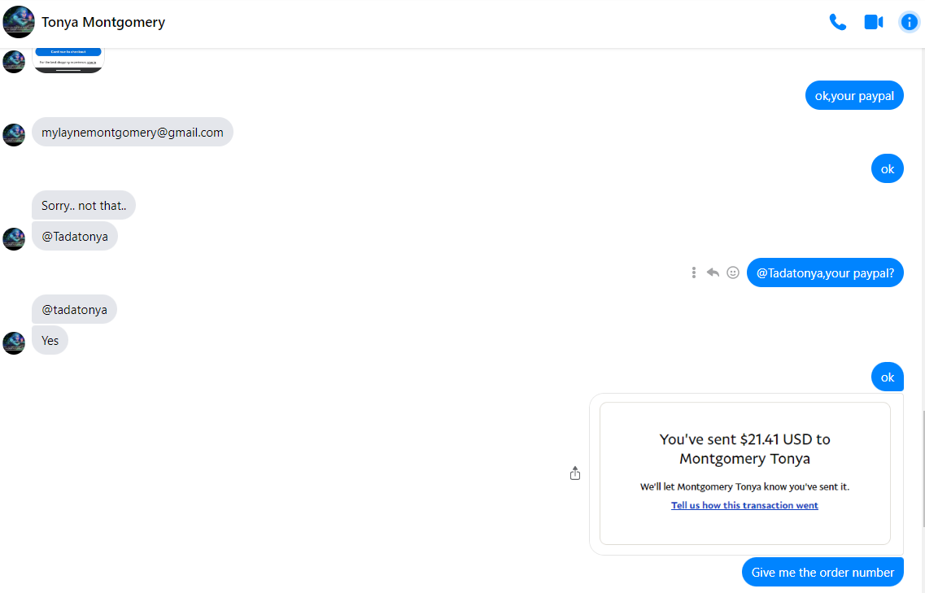Open more options for the @Tadatonya message
This screenshot has height=593, width=925.
[693, 273]
